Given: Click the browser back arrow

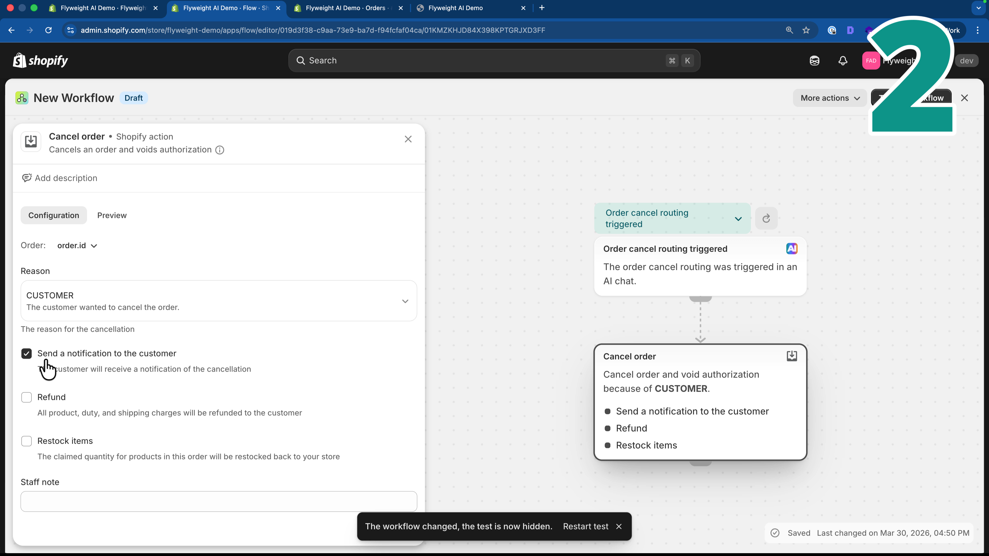Looking at the screenshot, I should point(11,30).
